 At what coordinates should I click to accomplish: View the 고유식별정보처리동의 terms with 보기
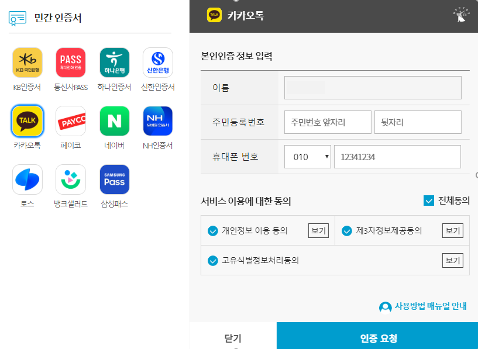[453, 260]
